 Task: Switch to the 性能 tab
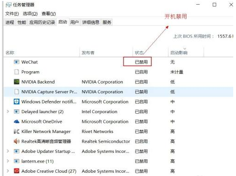22,22
